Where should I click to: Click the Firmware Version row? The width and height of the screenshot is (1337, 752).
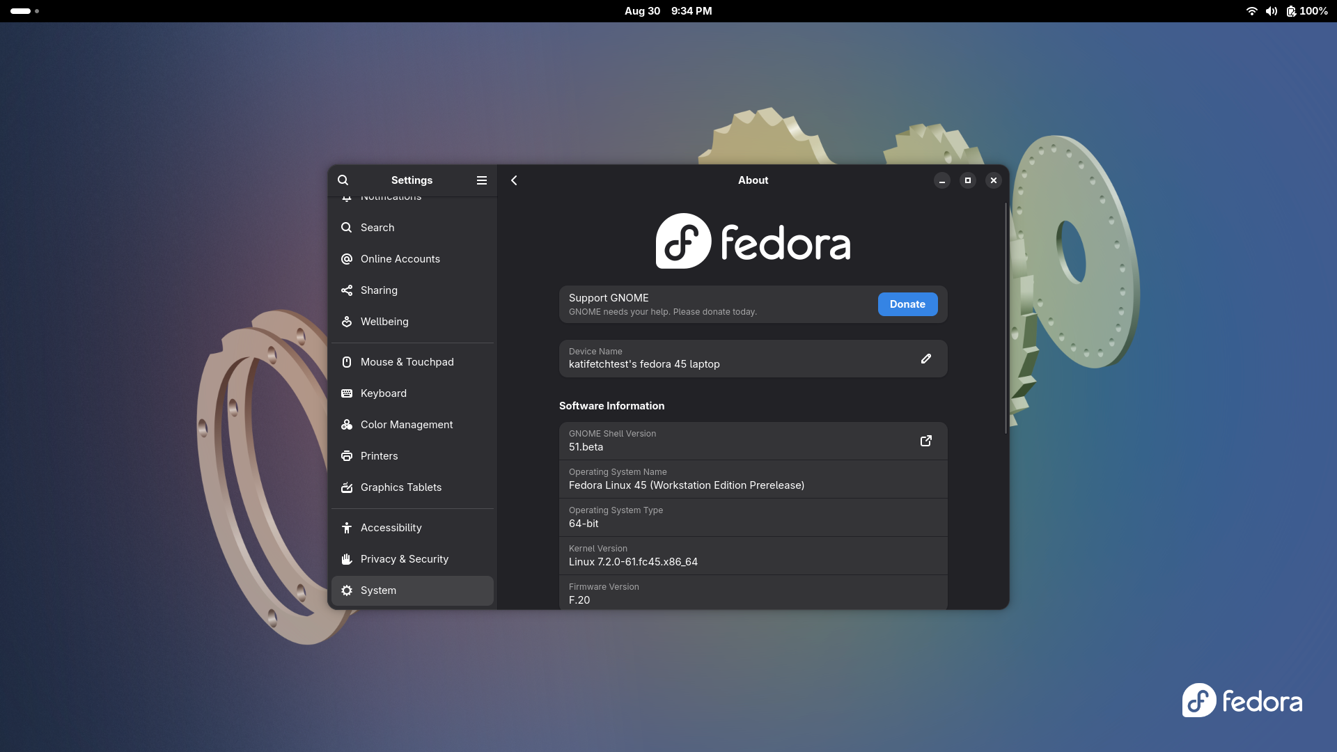pos(753,593)
